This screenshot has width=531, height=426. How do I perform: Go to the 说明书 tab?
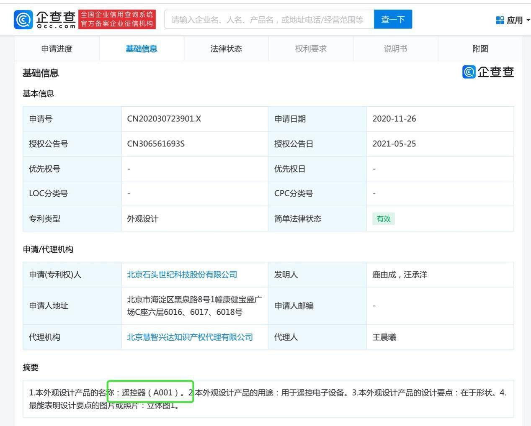395,49
